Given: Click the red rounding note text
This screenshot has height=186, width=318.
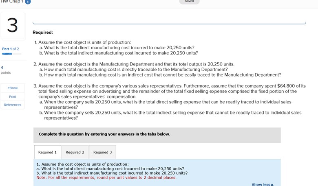Looking at the screenshot, I should [x=106, y=177].
